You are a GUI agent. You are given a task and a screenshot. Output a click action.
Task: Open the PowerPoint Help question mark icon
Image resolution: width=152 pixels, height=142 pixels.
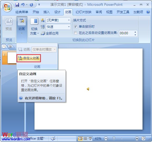[x=148, y=12]
